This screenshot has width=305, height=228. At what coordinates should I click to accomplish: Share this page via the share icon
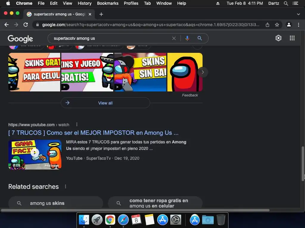(267, 25)
